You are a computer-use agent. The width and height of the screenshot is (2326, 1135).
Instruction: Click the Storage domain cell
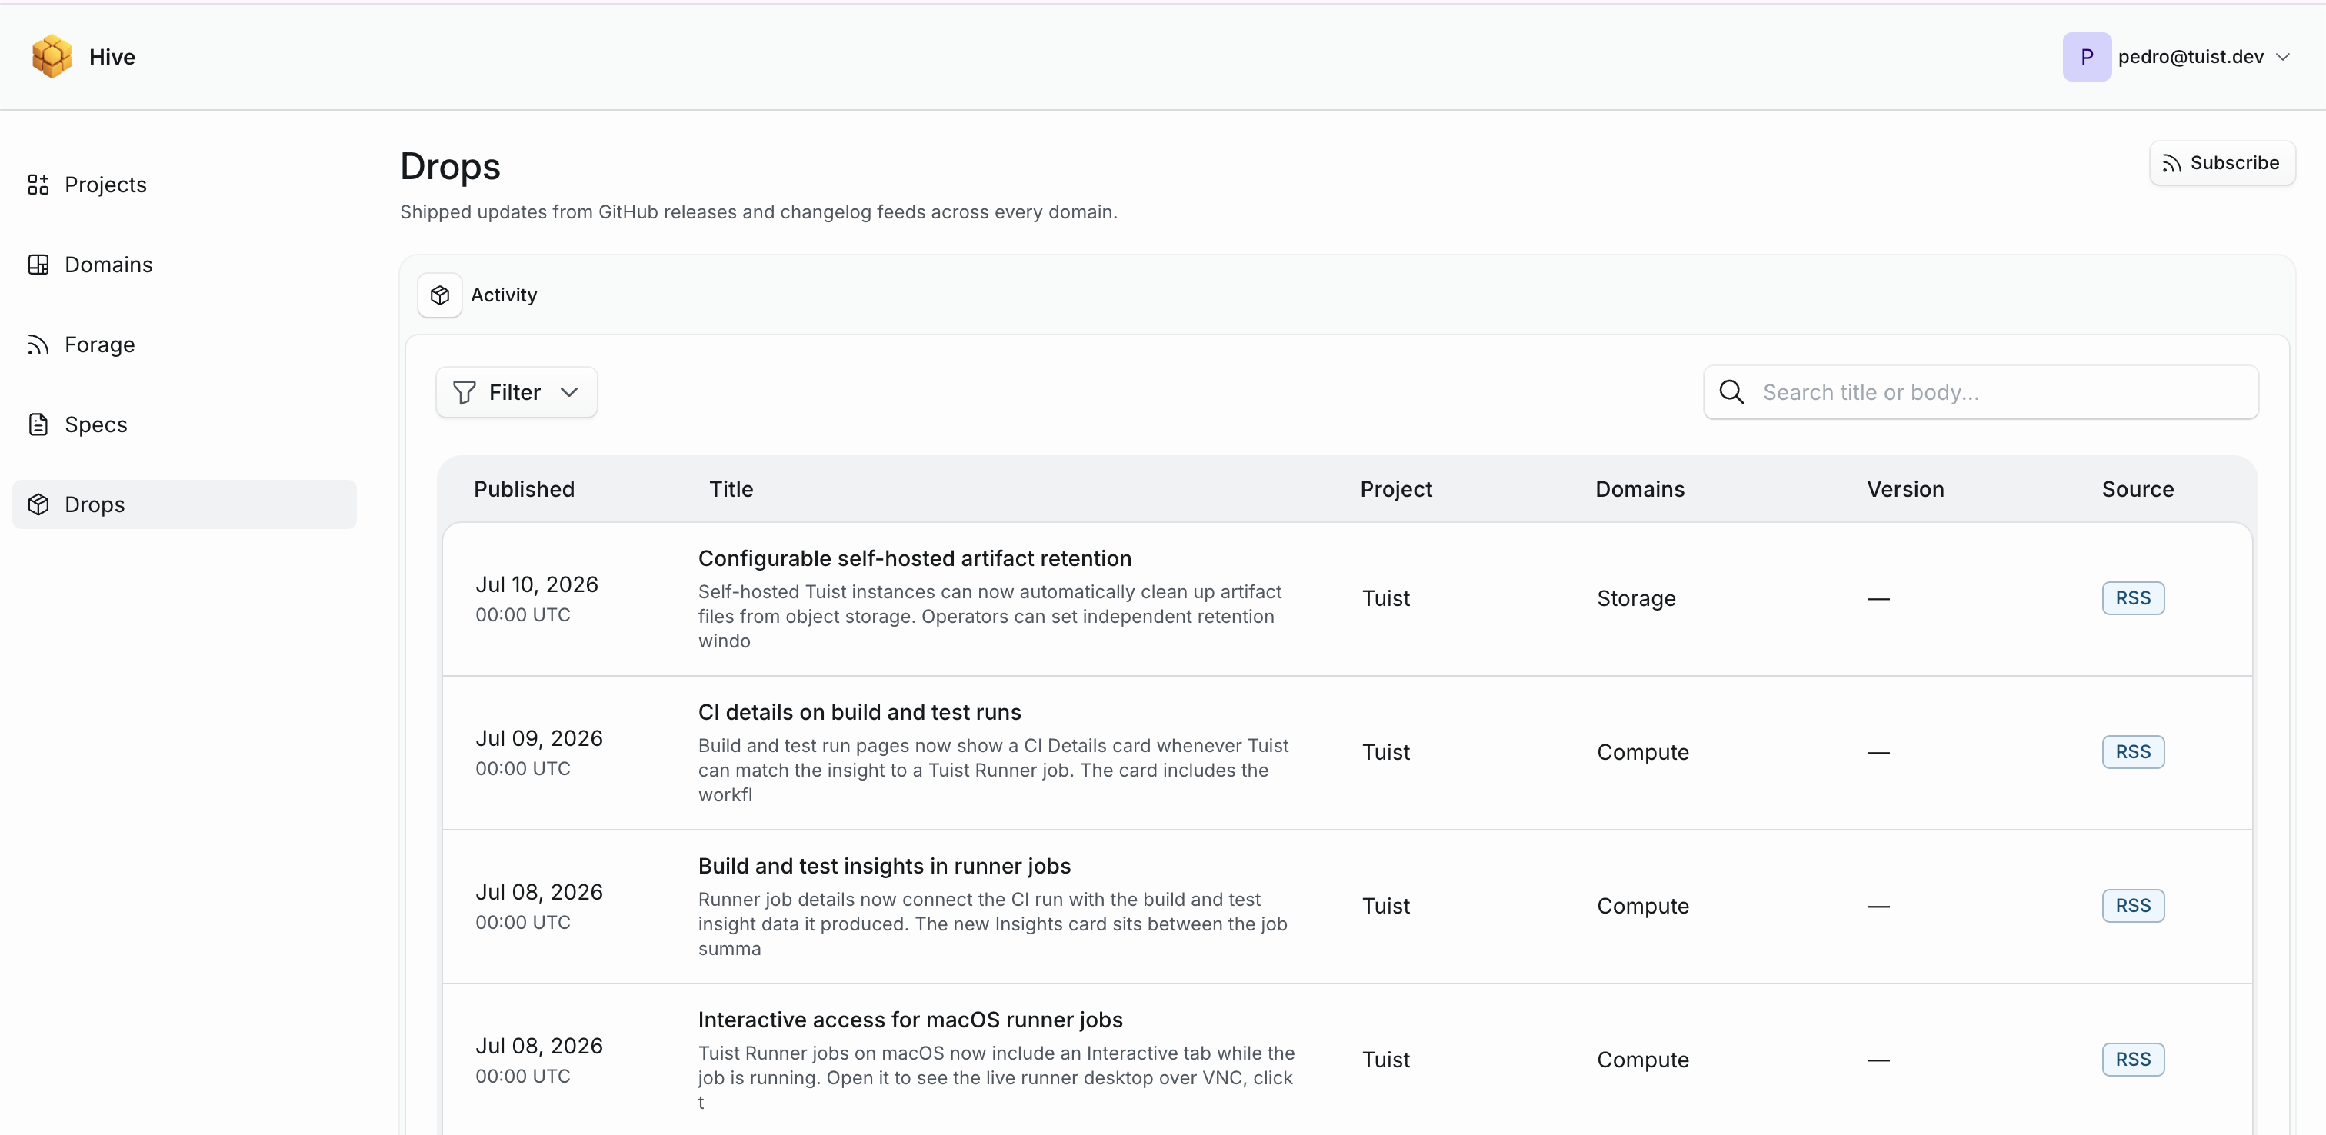(x=1636, y=599)
